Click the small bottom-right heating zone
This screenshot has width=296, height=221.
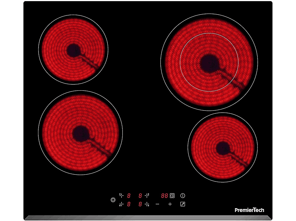click(x=223, y=147)
